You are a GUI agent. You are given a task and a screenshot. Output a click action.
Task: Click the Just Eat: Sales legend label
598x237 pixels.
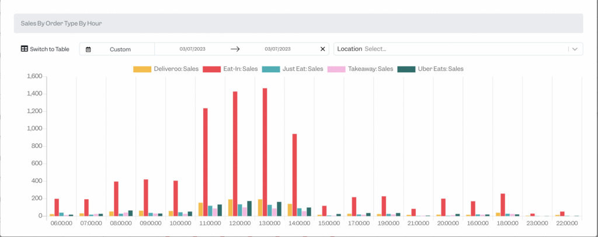click(303, 69)
